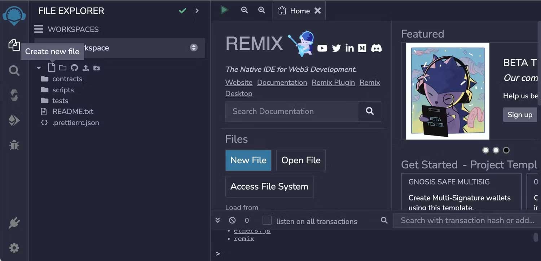
Task: Upload files into the workspace
Action: 85,67
